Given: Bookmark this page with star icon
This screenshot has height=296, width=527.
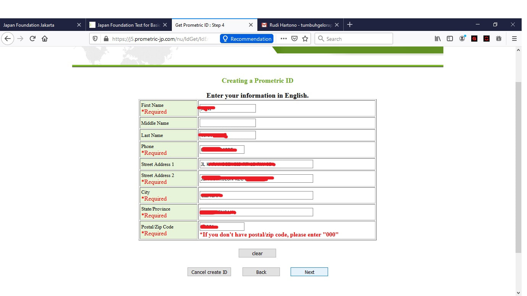Looking at the screenshot, I should (x=305, y=39).
